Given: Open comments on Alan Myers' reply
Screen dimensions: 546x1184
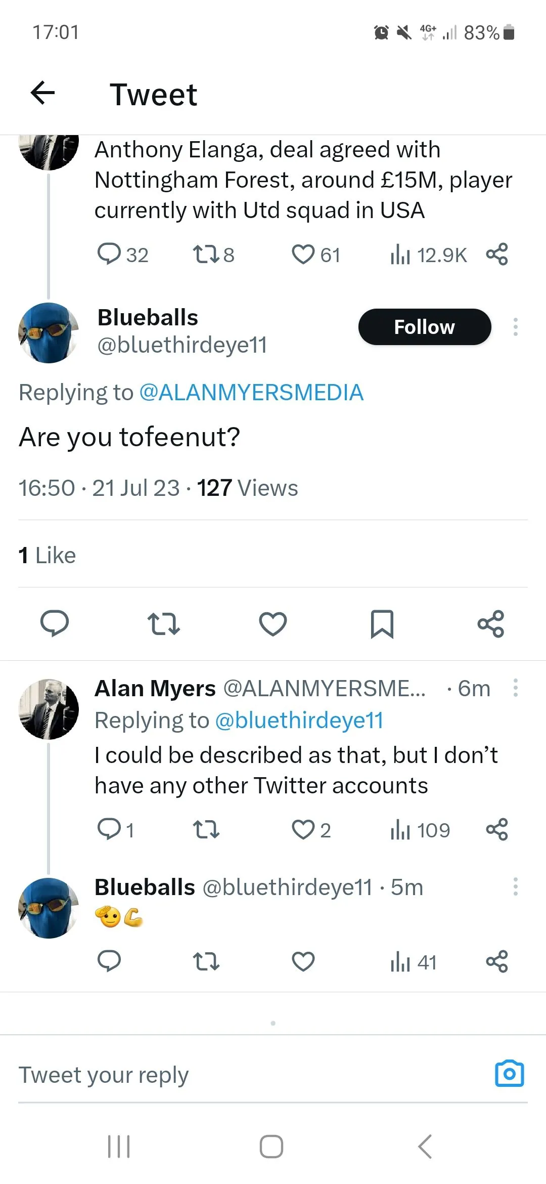Looking at the screenshot, I should click(109, 830).
